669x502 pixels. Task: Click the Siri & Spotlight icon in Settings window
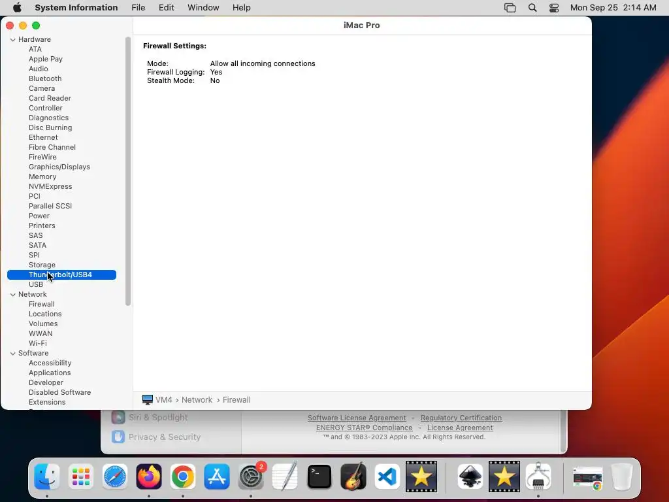click(x=118, y=417)
